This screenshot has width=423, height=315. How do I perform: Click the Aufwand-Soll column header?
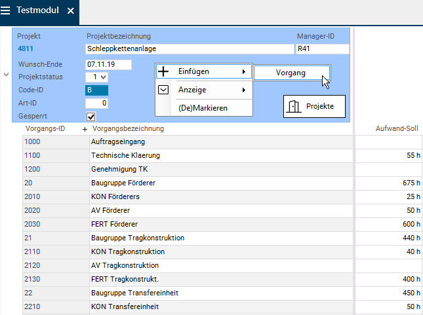397,128
